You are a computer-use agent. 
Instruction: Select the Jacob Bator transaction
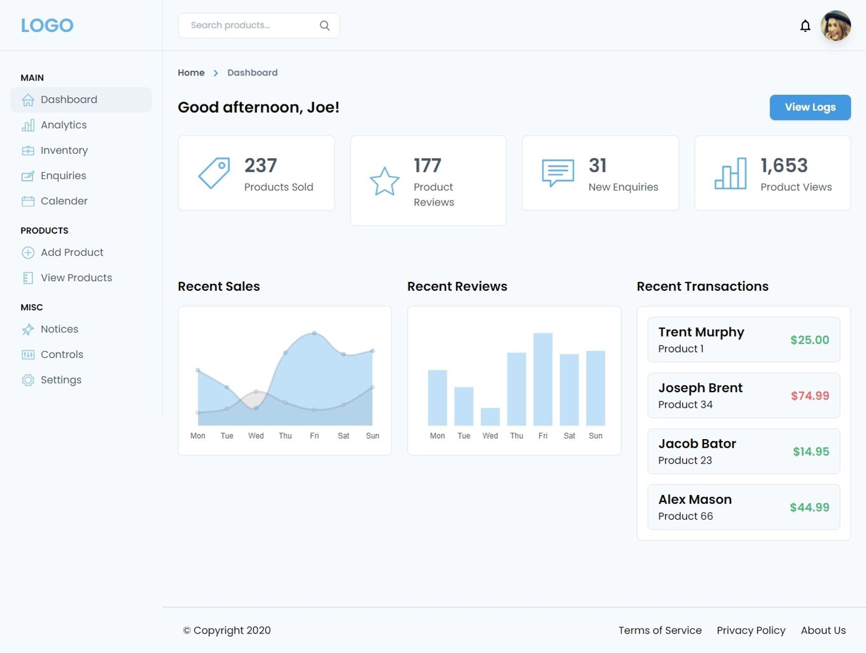pos(744,451)
